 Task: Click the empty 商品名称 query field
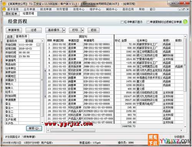tap(29, 64)
